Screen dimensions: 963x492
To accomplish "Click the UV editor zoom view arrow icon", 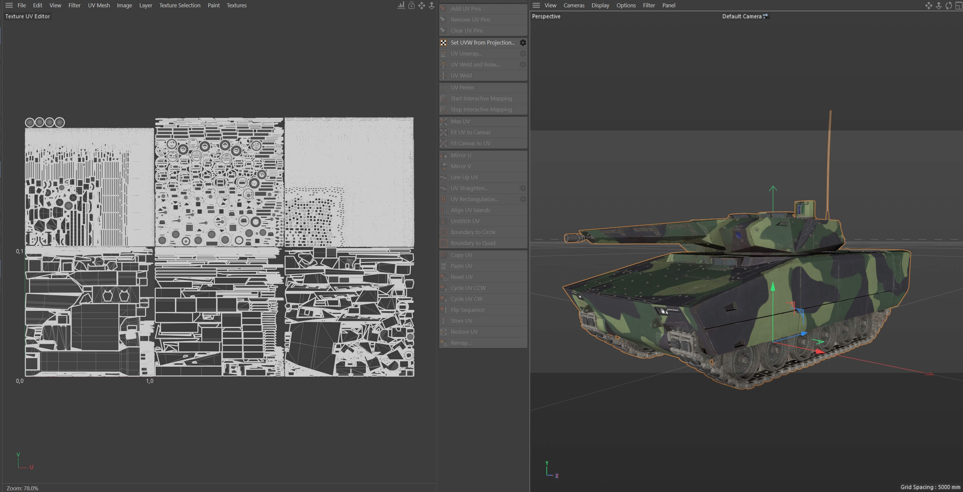I will [431, 5].
